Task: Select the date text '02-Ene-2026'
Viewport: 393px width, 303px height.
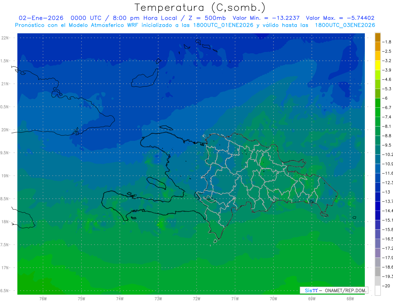Action: (41, 18)
